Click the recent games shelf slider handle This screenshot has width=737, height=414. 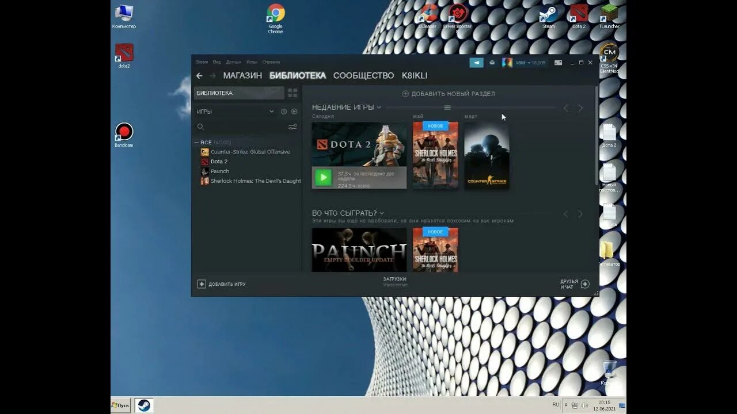click(x=447, y=108)
